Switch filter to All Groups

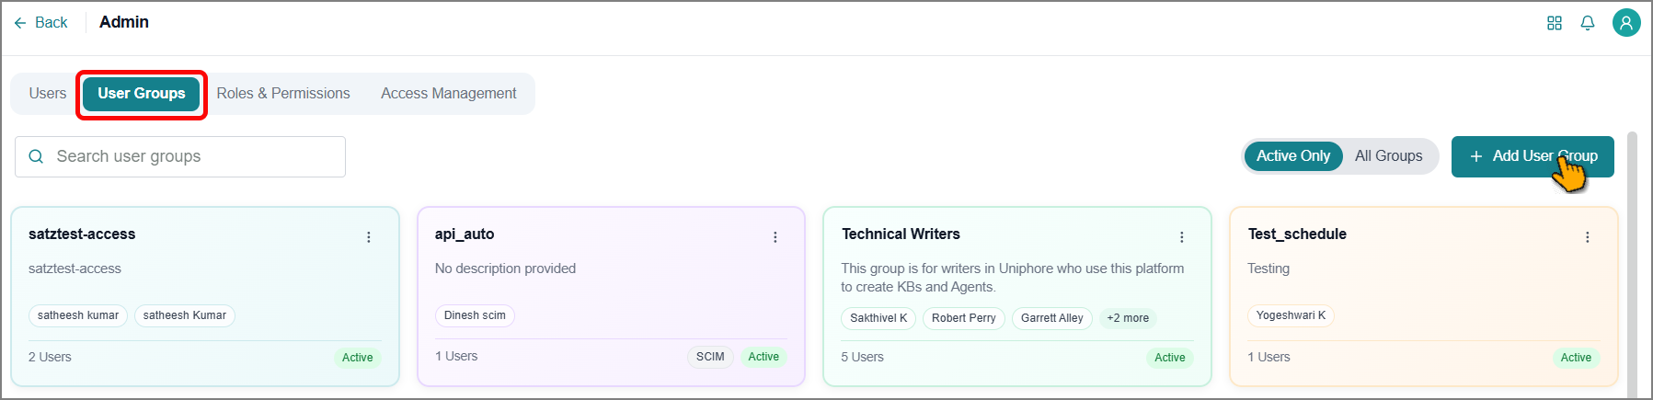(x=1388, y=155)
